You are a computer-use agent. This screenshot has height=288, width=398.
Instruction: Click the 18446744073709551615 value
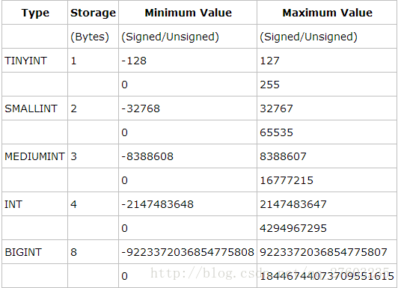click(x=327, y=276)
